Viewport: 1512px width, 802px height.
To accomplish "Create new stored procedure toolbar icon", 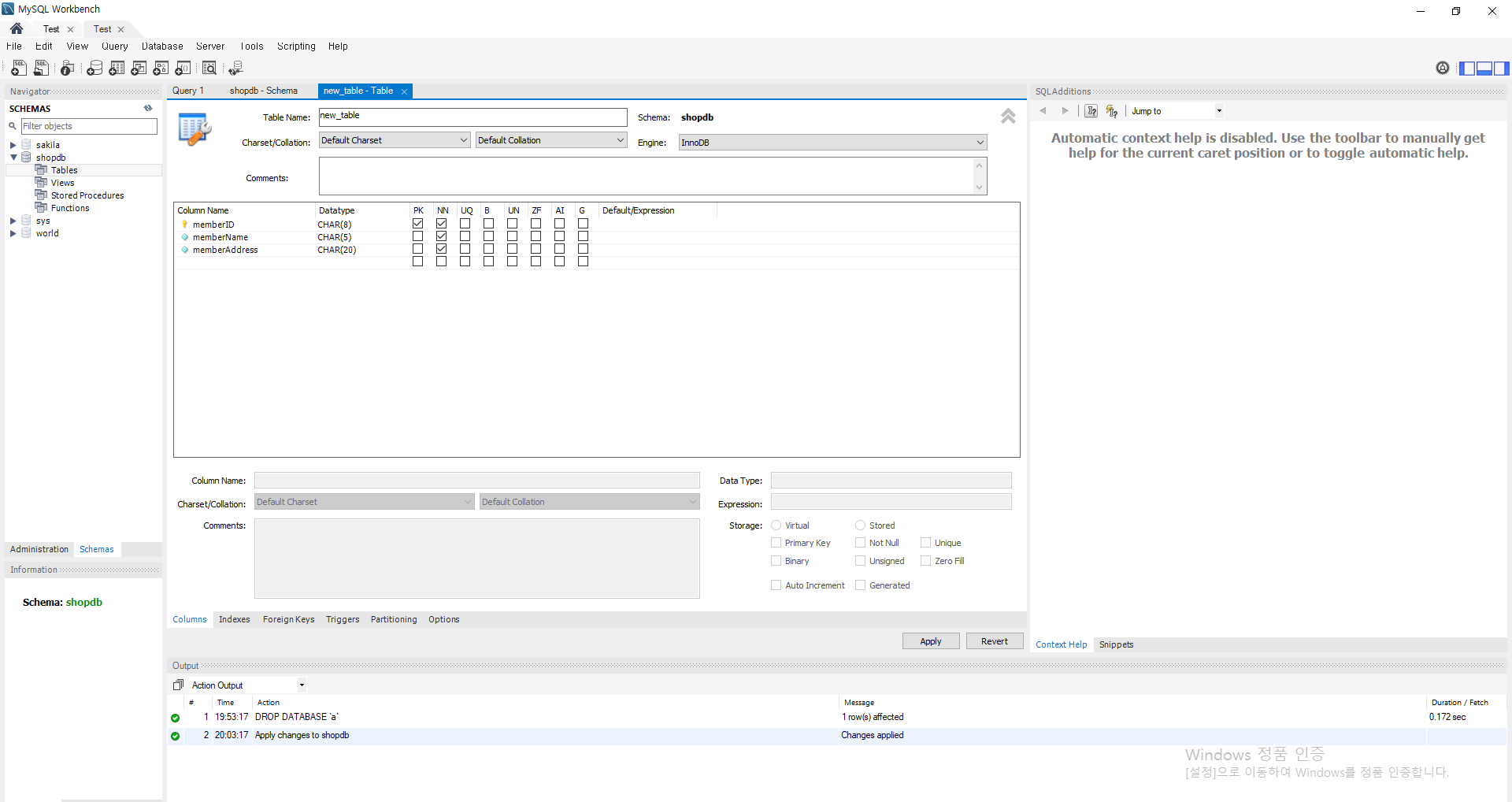I will 161,68.
